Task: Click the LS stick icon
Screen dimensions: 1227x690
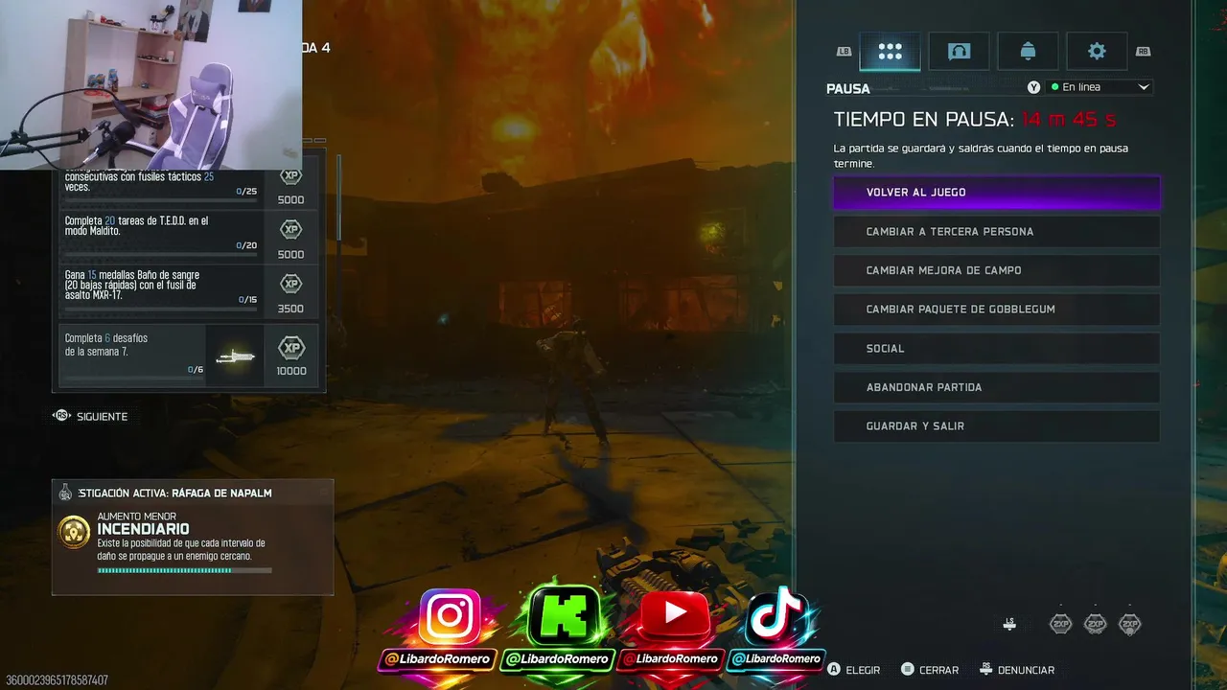Action: [1009, 624]
